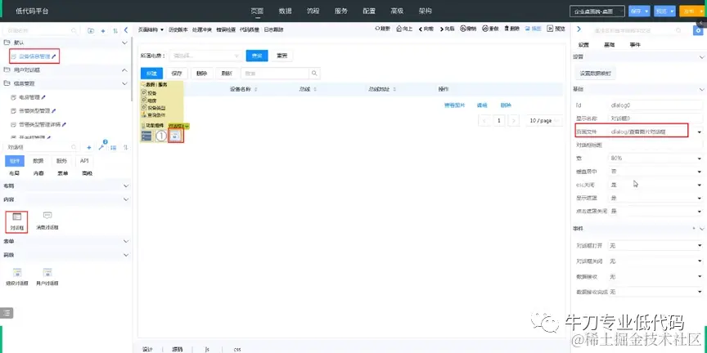Click 设置数据映射 button
The width and height of the screenshot is (707, 353).
coord(595,74)
